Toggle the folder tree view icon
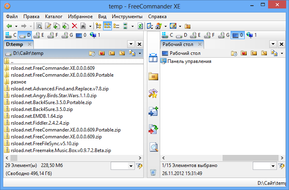Screen dimensions: 289x190 point(99,26)
